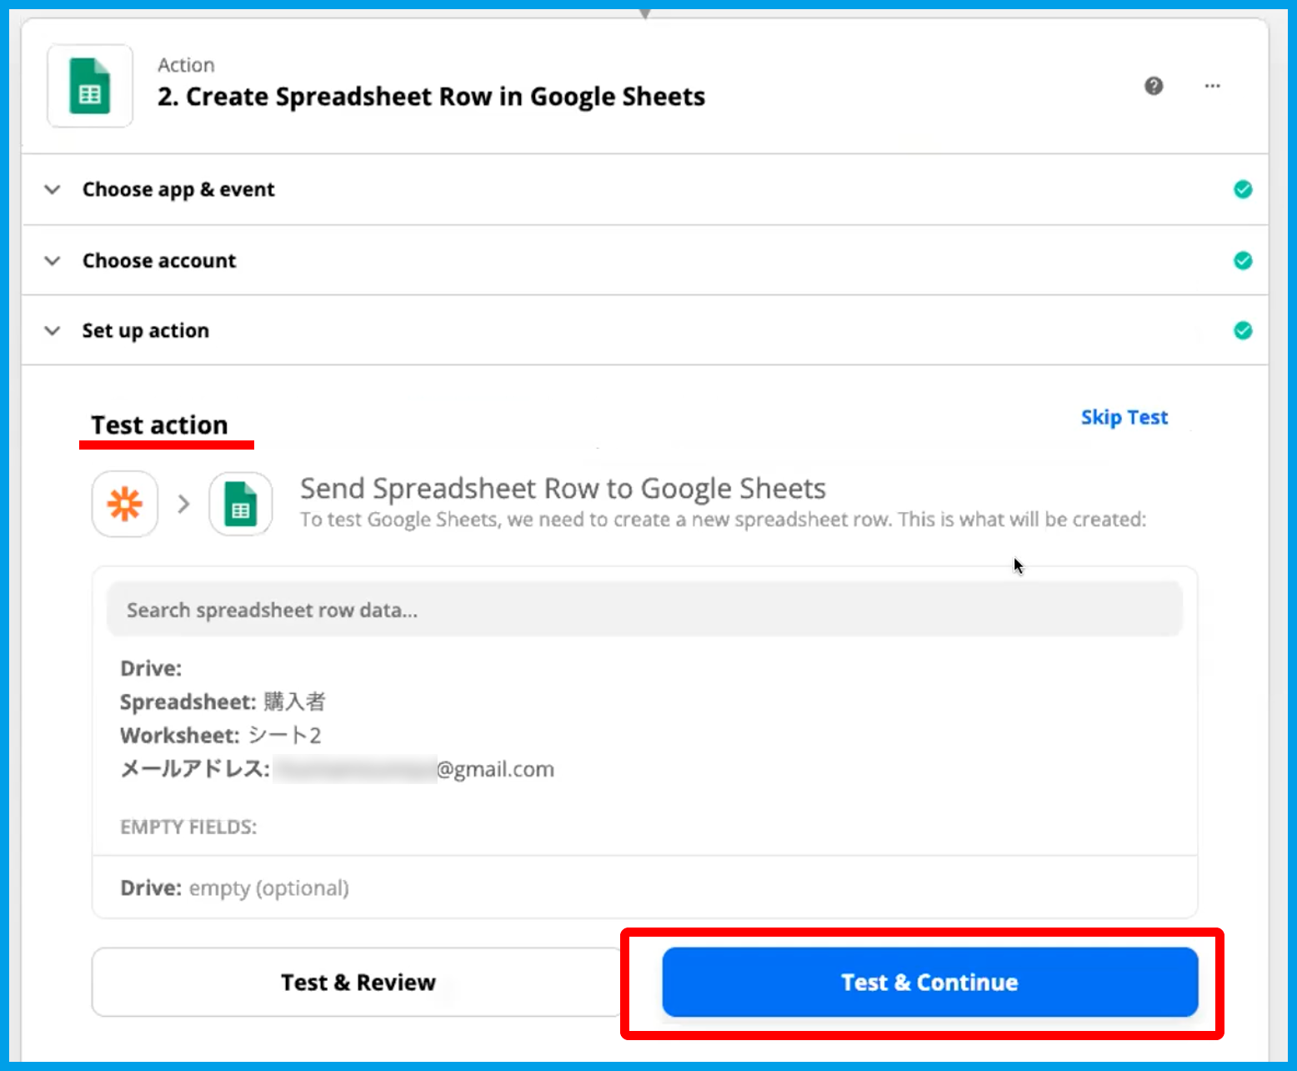Click the Choose account section label

(x=159, y=260)
